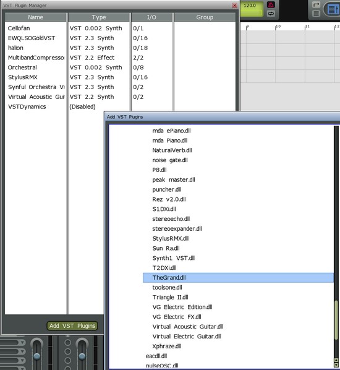Open the second mixer slot dropdown arrow
Viewport: 340px width, 370px height.
[22, 351]
